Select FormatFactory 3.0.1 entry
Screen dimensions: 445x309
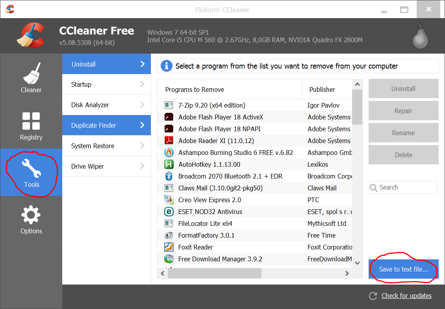(255, 235)
